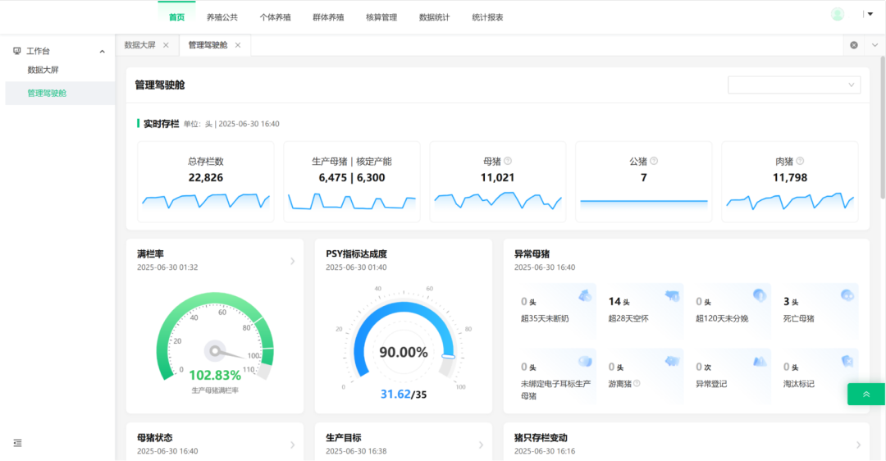
Task: Select 数据大屏 in the sidebar
Action: [x=43, y=71]
